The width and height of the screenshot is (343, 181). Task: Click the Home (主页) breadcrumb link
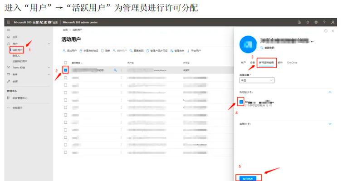click(x=65, y=30)
